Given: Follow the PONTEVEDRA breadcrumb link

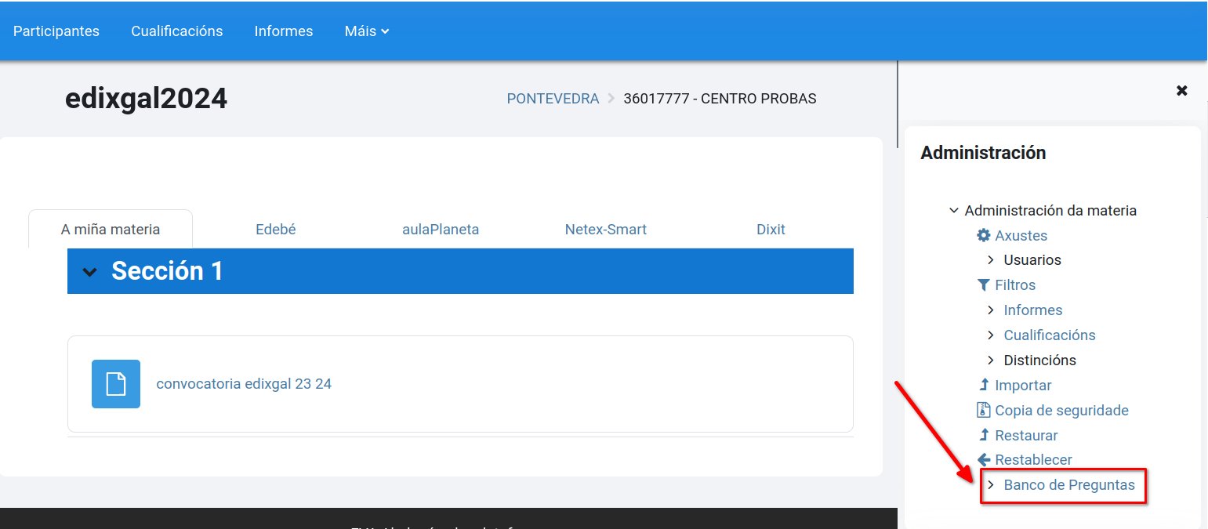Looking at the screenshot, I should (553, 98).
